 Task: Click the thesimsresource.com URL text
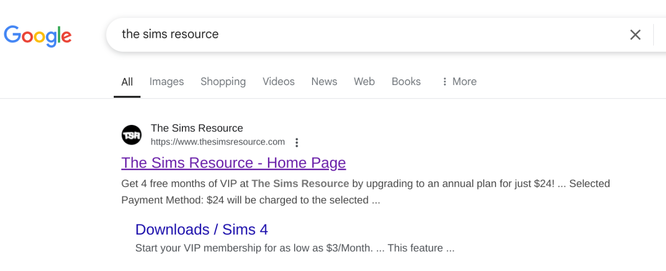click(217, 142)
